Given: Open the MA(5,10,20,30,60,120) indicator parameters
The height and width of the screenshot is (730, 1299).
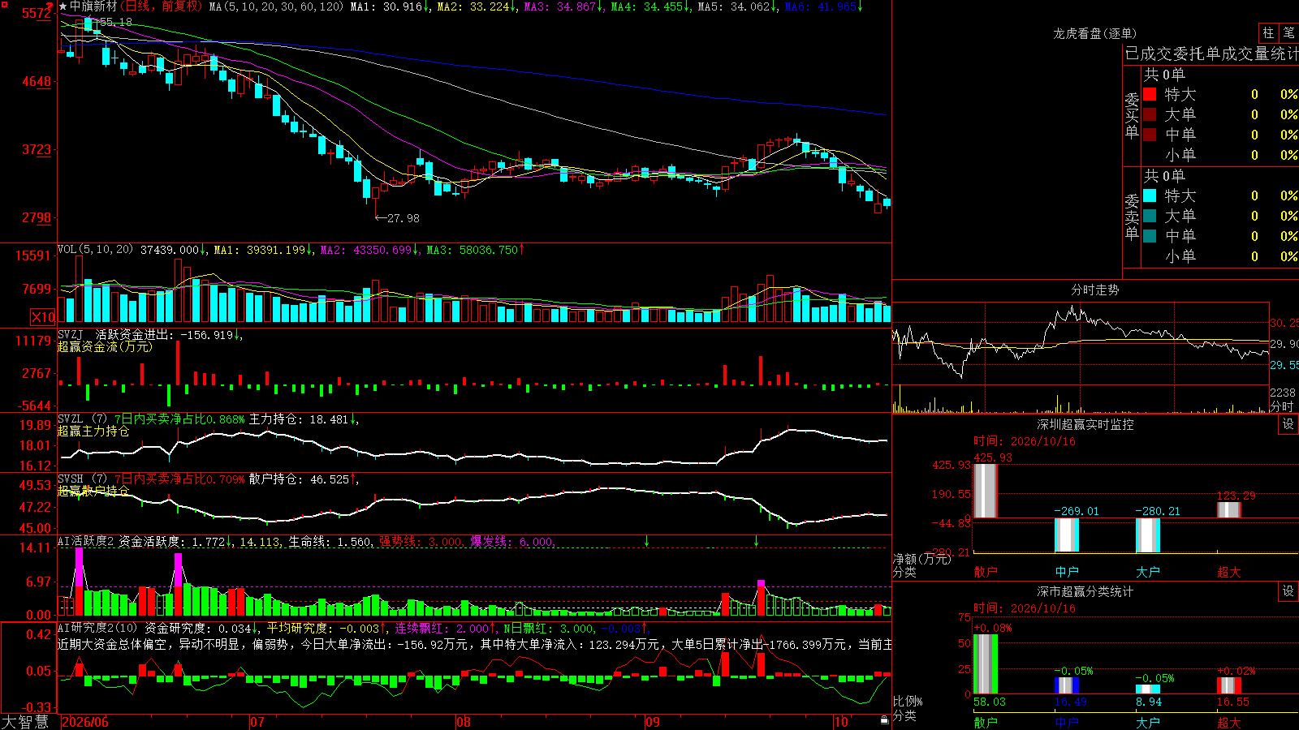Looking at the screenshot, I should [277, 6].
